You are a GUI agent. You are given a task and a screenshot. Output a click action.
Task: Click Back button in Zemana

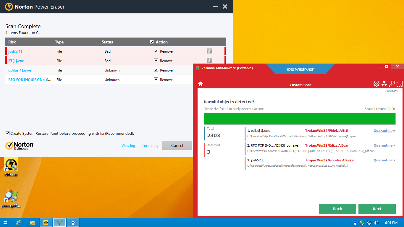[x=337, y=209]
